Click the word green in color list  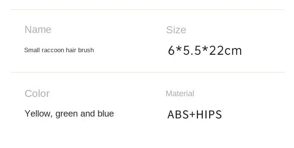click(67, 114)
